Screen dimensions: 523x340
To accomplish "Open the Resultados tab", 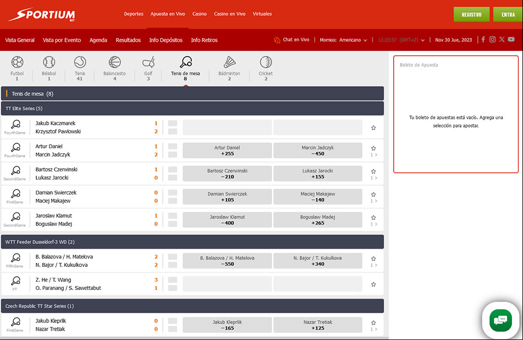I will click(x=128, y=40).
